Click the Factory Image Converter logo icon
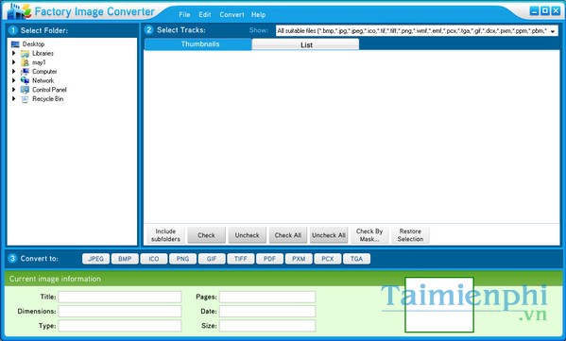Screen dimensions: 566x341 (20, 11)
